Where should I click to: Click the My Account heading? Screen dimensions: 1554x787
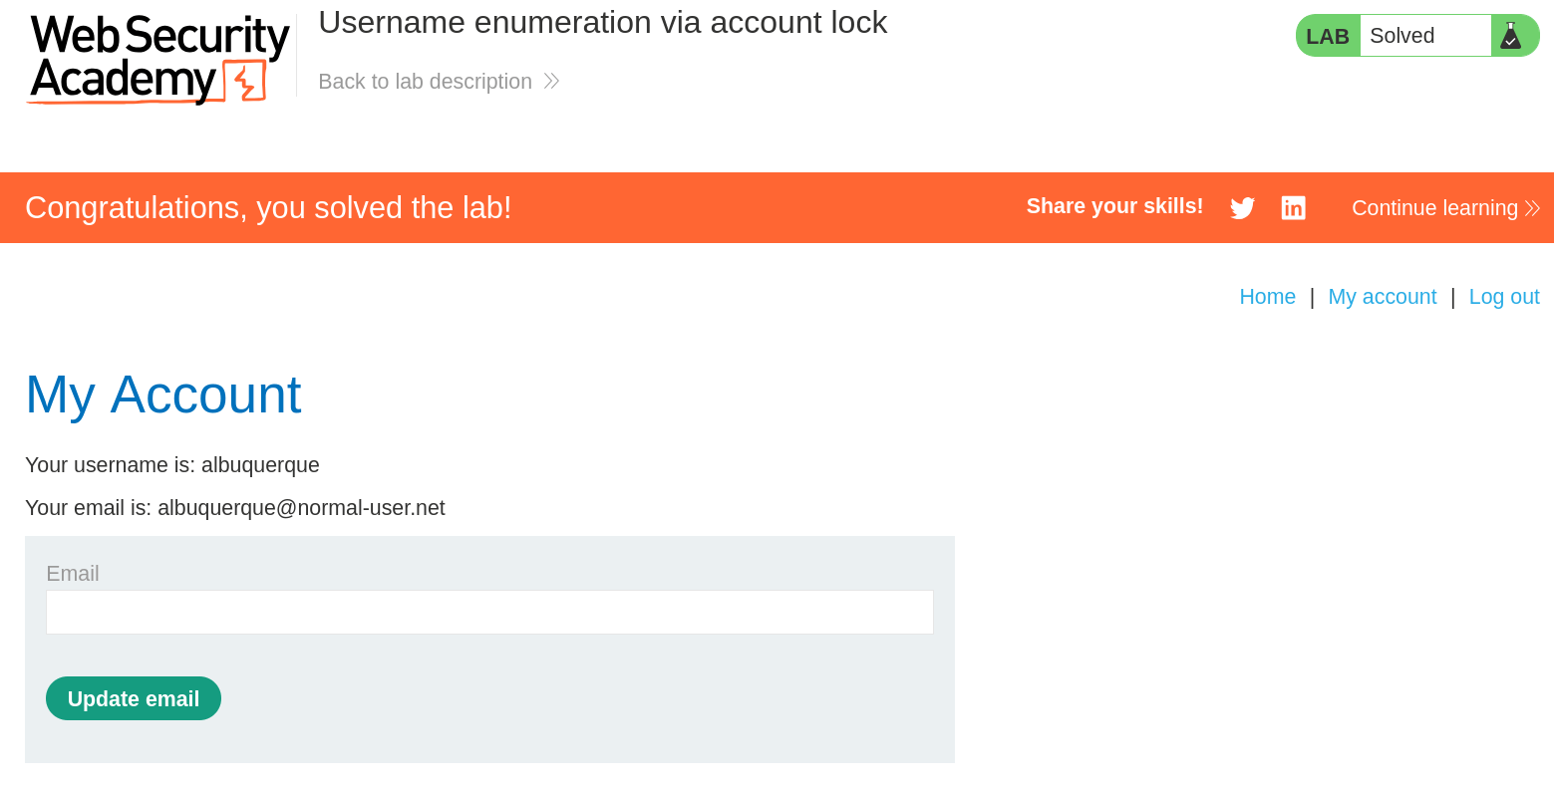pyautogui.click(x=163, y=394)
